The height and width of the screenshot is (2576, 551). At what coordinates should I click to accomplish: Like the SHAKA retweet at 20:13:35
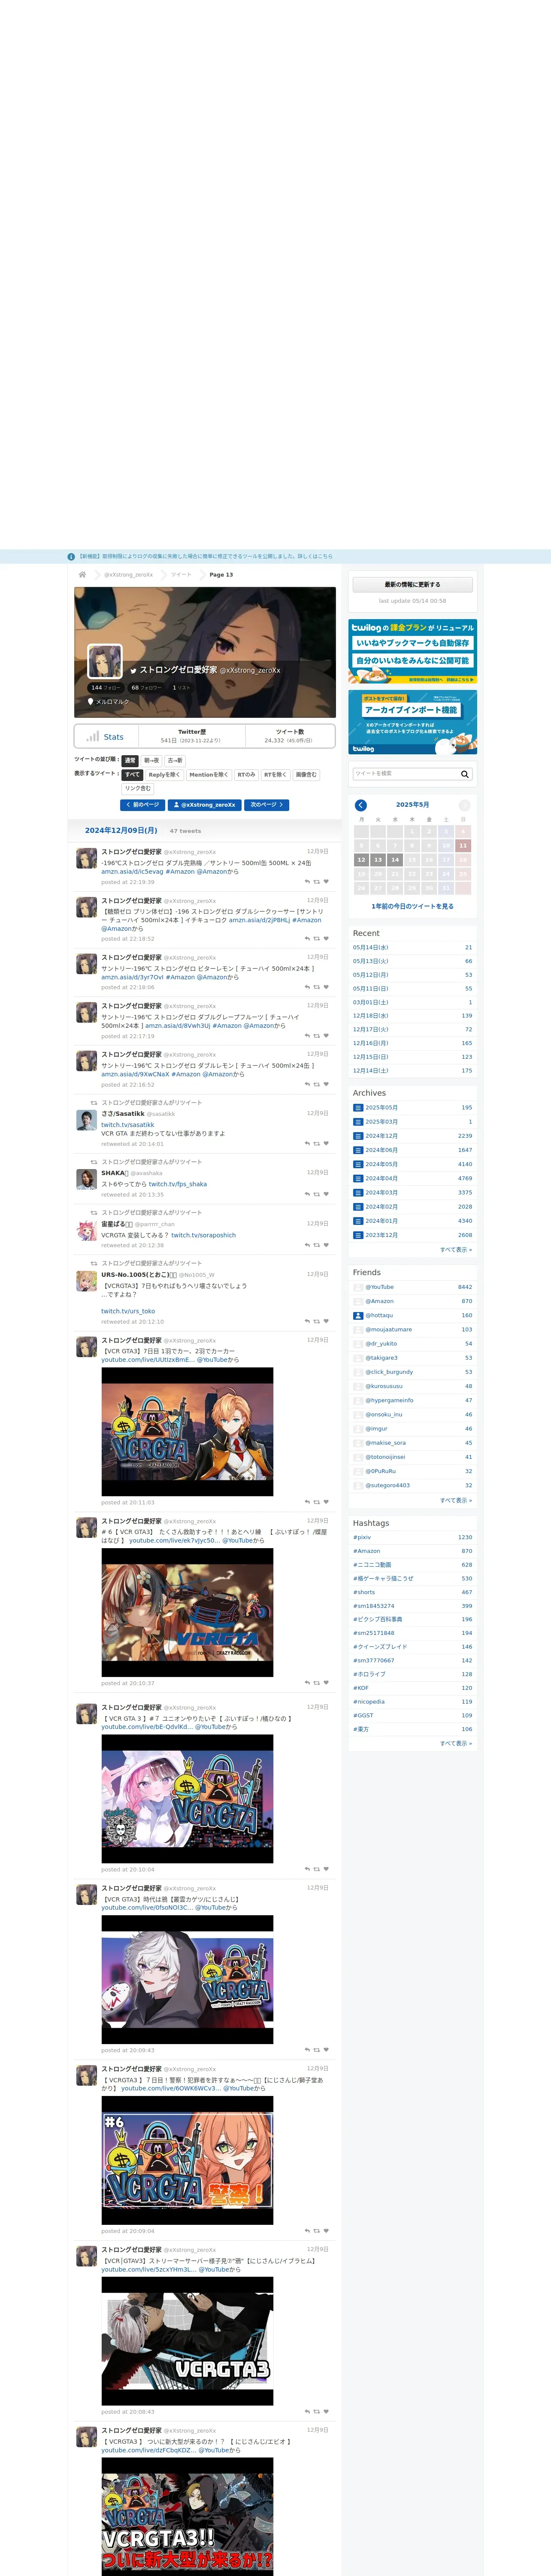(x=326, y=1194)
